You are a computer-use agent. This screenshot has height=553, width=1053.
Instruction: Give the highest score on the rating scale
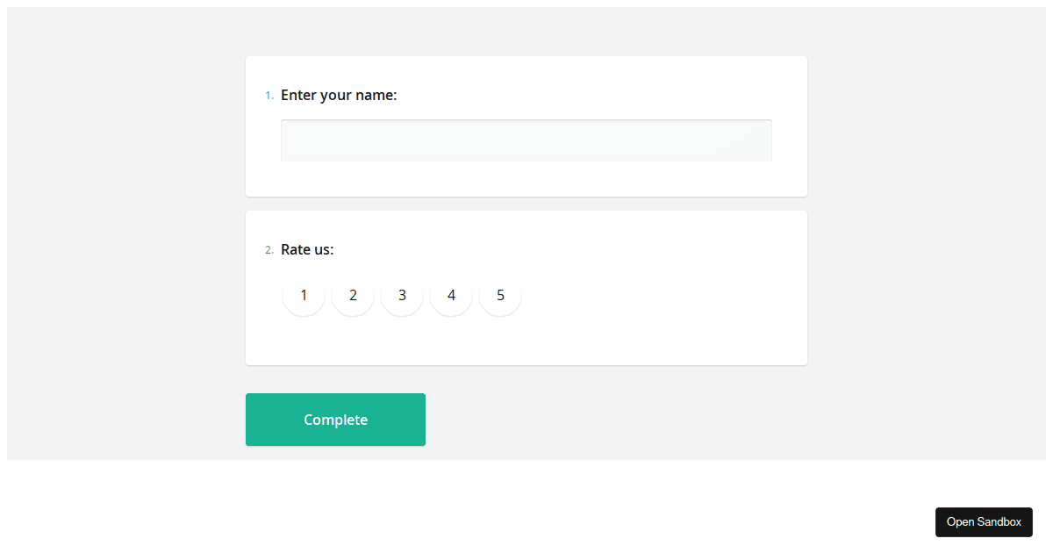click(x=500, y=295)
